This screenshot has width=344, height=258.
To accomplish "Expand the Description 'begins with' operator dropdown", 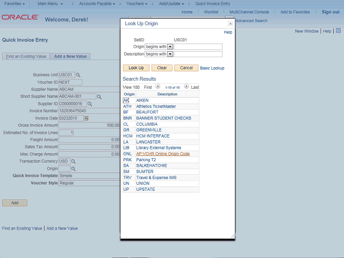I will tap(170, 54).
